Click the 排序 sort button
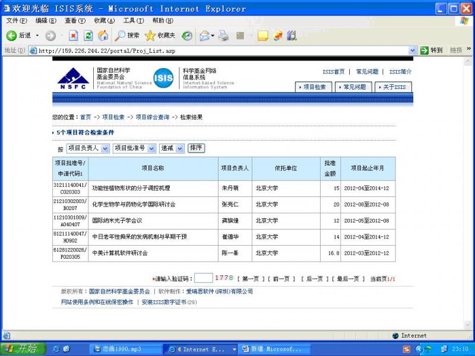The image size is (475, 356). 197,148
